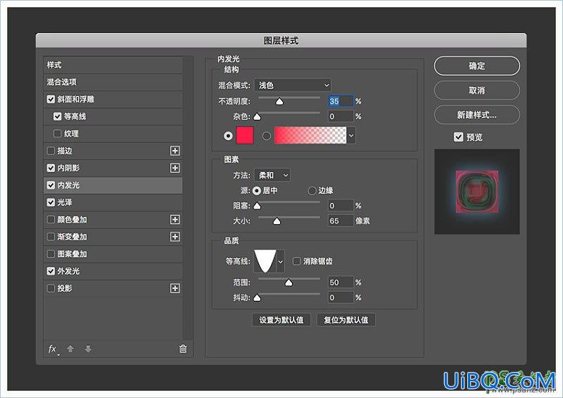563x398 pixels.
Task: Click the 复位为默认值 button
Action: (x=346, y=320)
